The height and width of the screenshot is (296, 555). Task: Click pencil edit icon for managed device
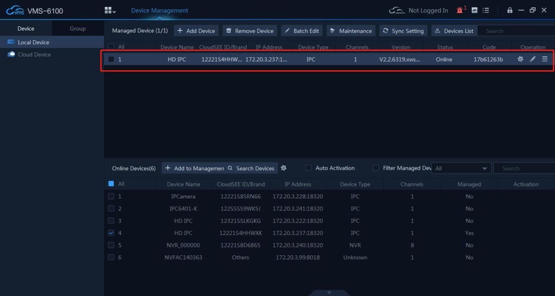click(x=533, y=59)
